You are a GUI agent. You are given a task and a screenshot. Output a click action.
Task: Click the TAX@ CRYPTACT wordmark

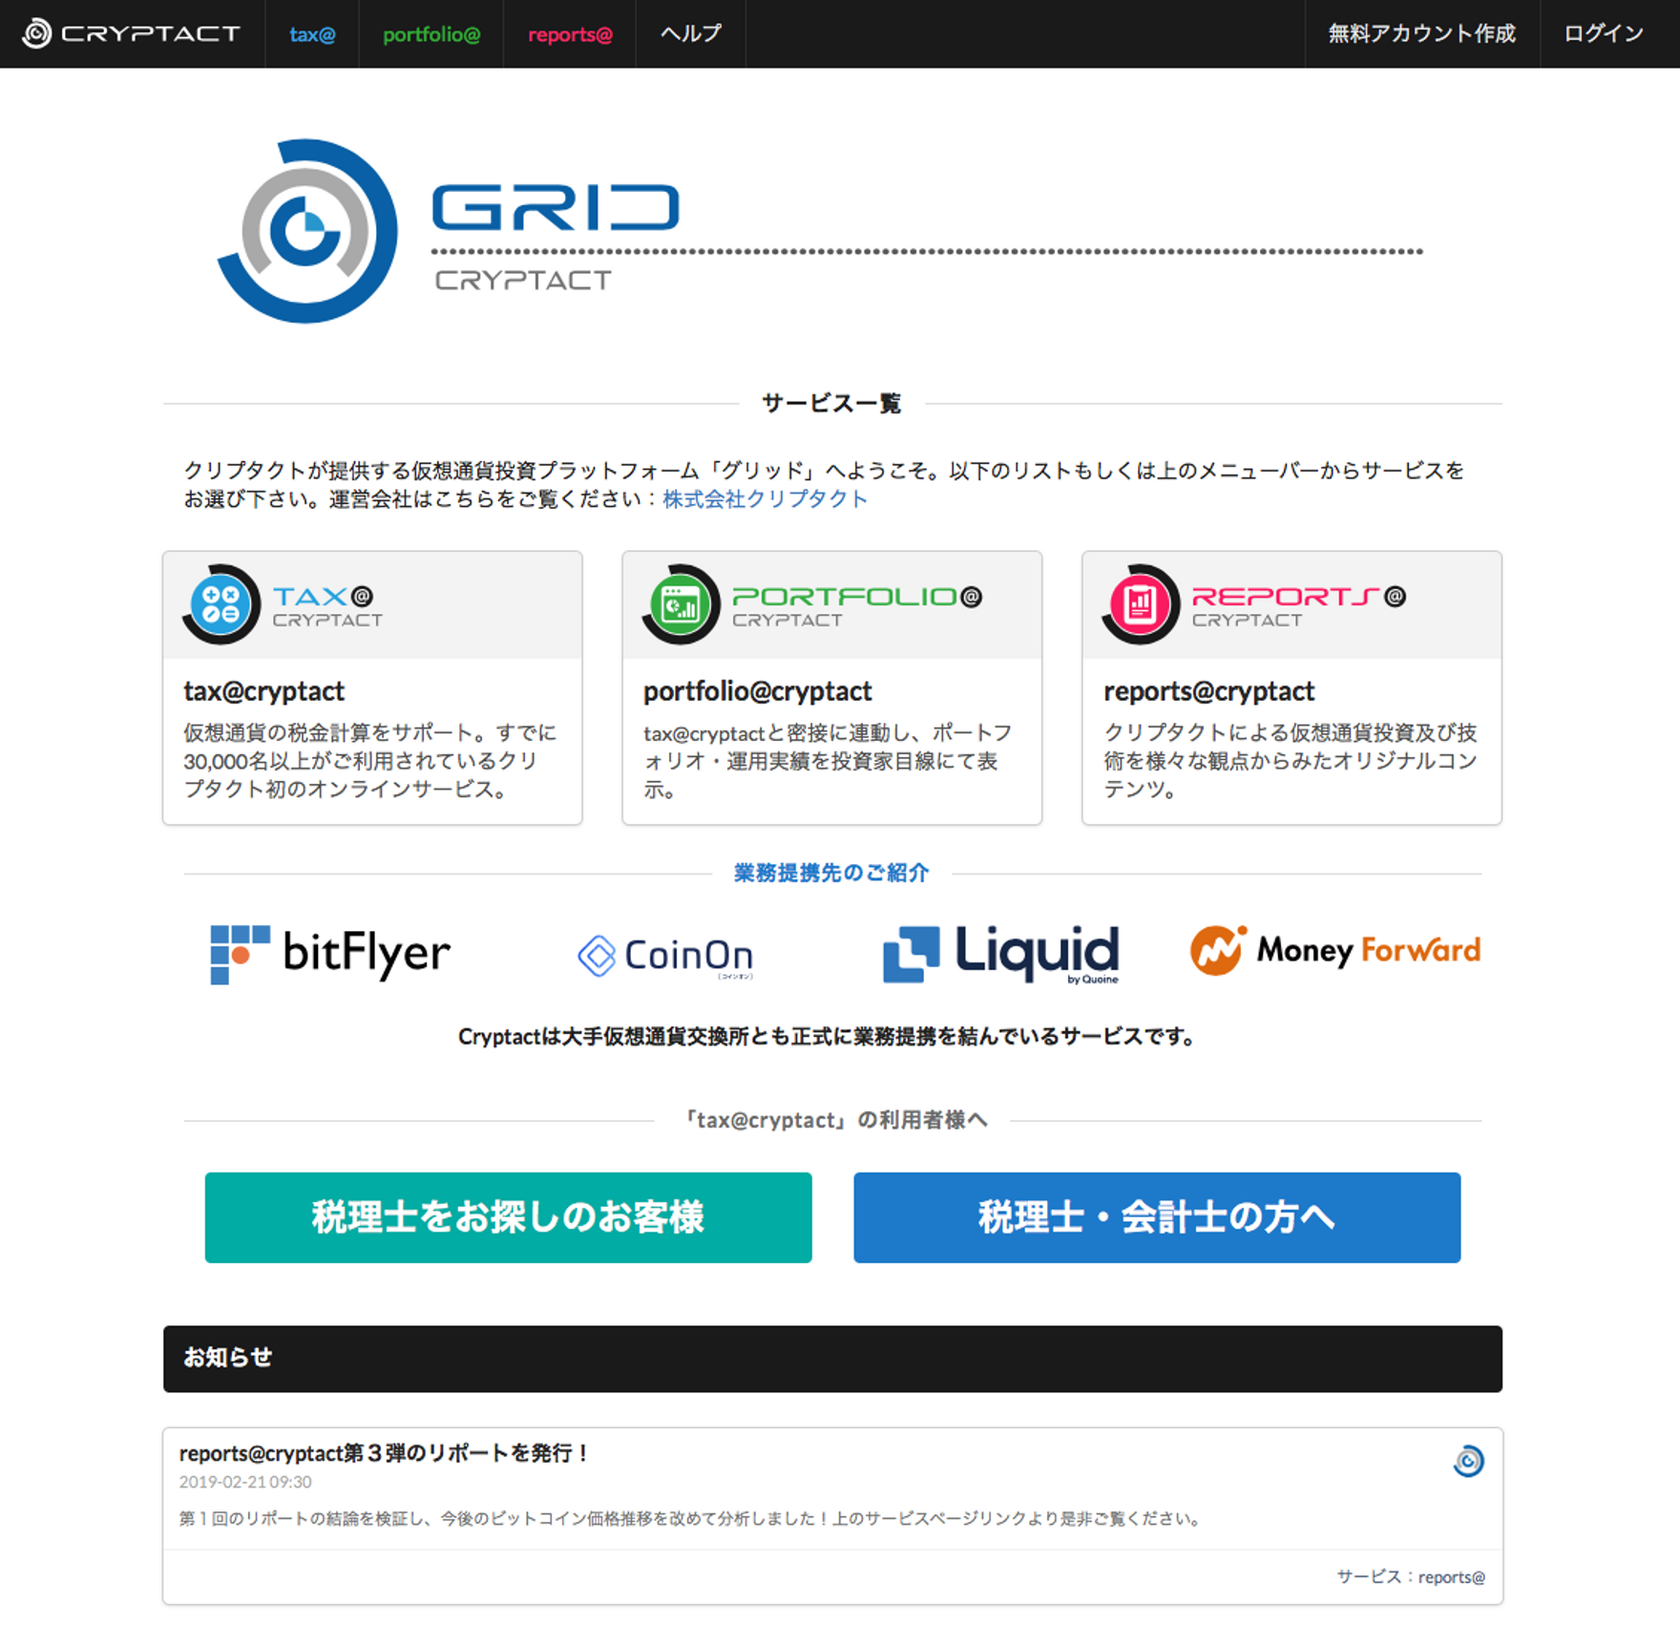tap(327, 606)
